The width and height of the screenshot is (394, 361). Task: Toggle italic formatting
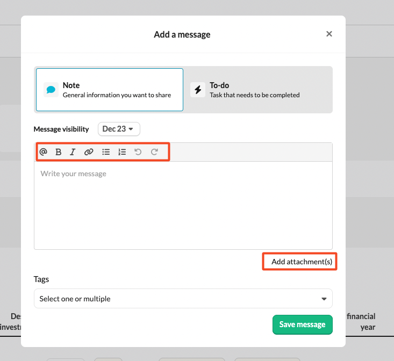(73, 152)
